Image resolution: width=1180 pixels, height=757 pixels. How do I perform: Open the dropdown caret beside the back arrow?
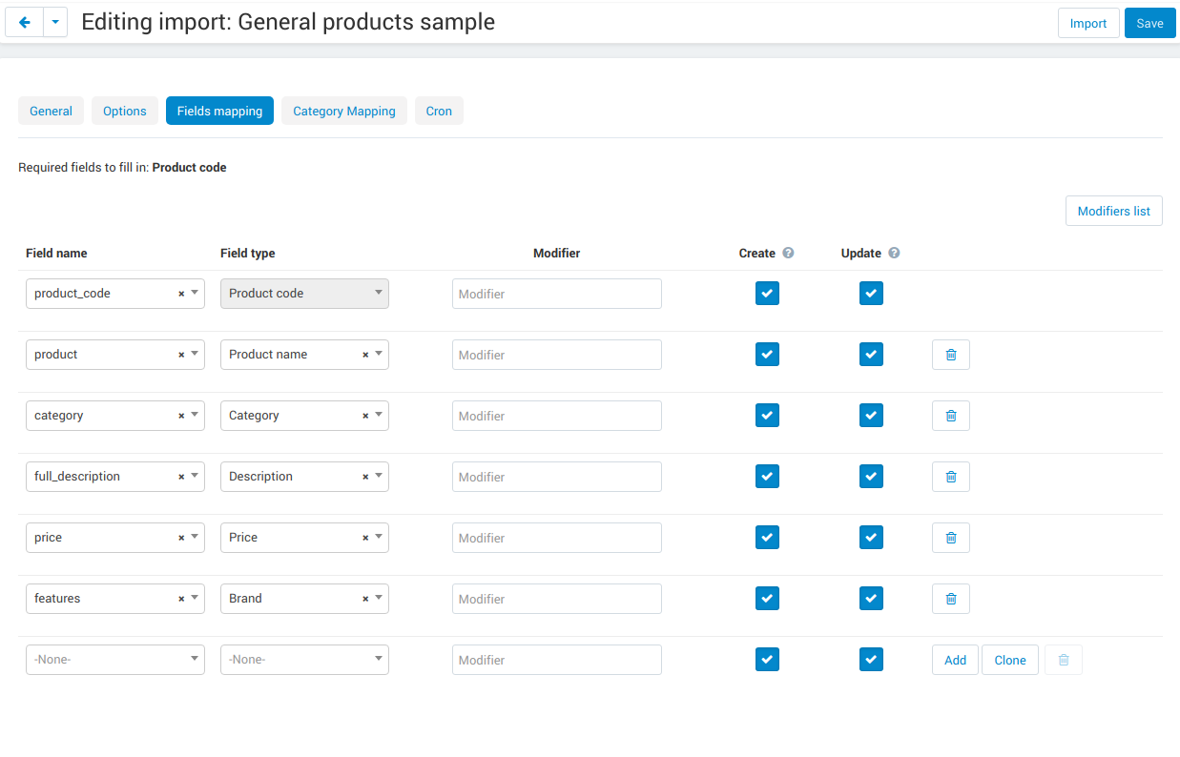55,23
